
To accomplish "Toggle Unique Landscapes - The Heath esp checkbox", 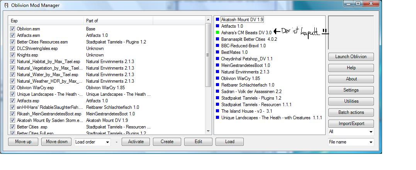I will coord(12,94).
